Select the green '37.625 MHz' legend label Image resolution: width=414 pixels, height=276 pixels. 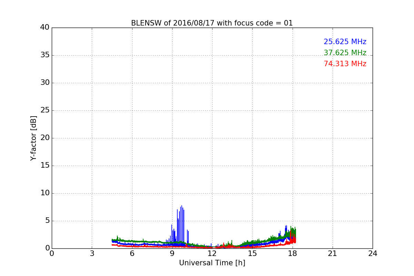point(345,53)
